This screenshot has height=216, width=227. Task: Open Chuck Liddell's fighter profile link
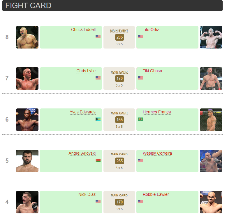tap(83, 30)
